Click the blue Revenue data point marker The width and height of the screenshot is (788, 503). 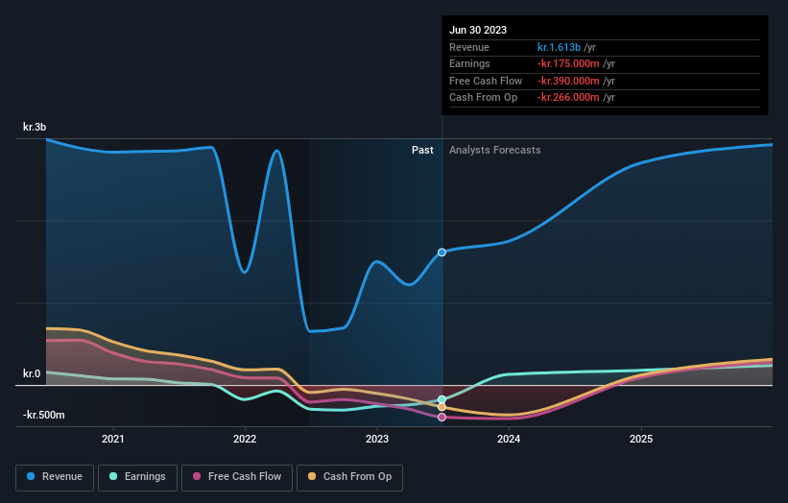pyautogui.click(x=442, y=252)
